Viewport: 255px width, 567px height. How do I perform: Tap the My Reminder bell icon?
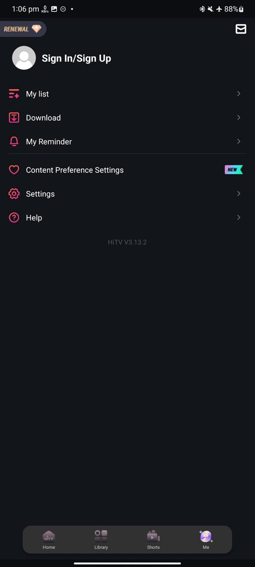(14, 141)
